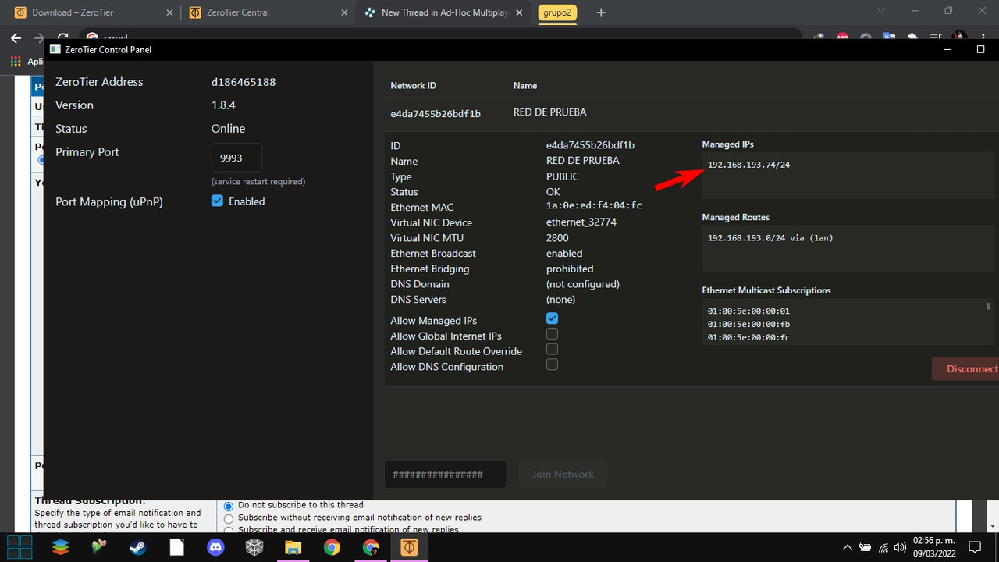Uncheck Allow Managed IPs

tap(552, 318)
